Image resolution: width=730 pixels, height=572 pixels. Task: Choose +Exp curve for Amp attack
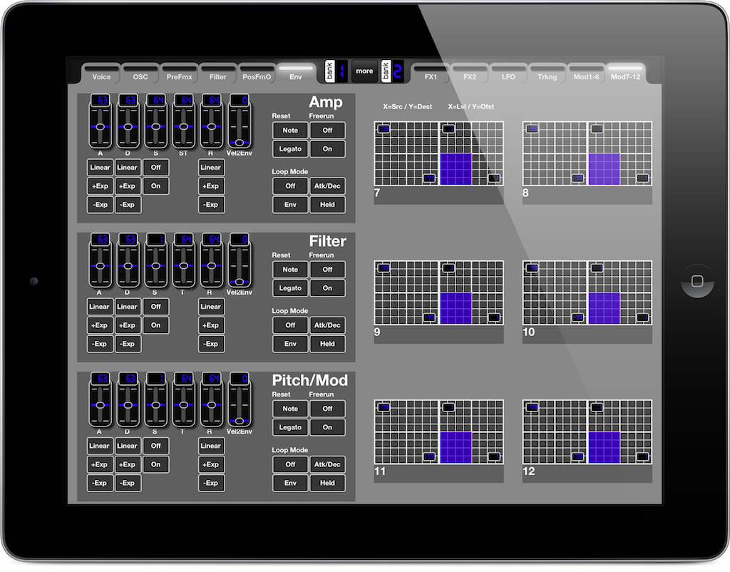(100, 186)
